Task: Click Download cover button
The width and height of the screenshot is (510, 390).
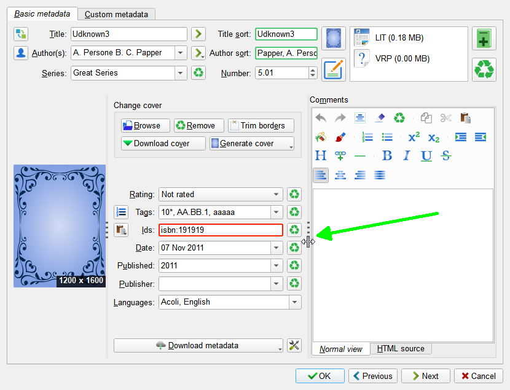Action: point(163,143)
